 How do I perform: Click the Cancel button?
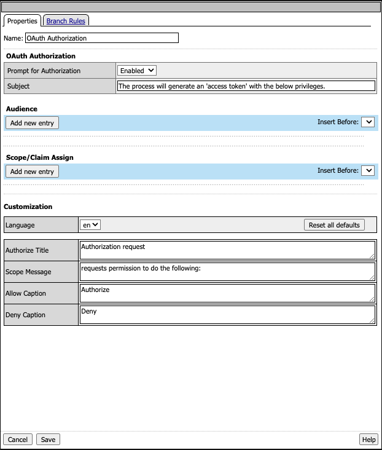pos(18,440)
